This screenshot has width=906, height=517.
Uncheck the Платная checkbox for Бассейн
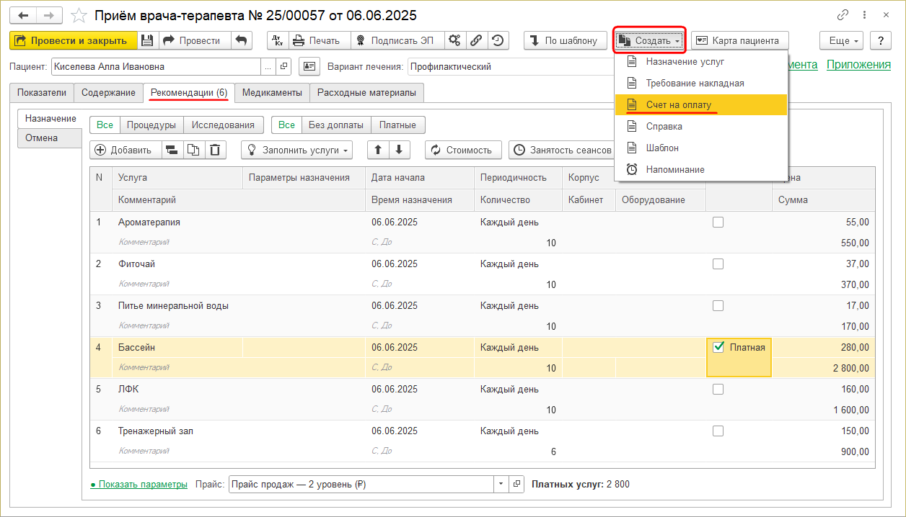(718, 347)
